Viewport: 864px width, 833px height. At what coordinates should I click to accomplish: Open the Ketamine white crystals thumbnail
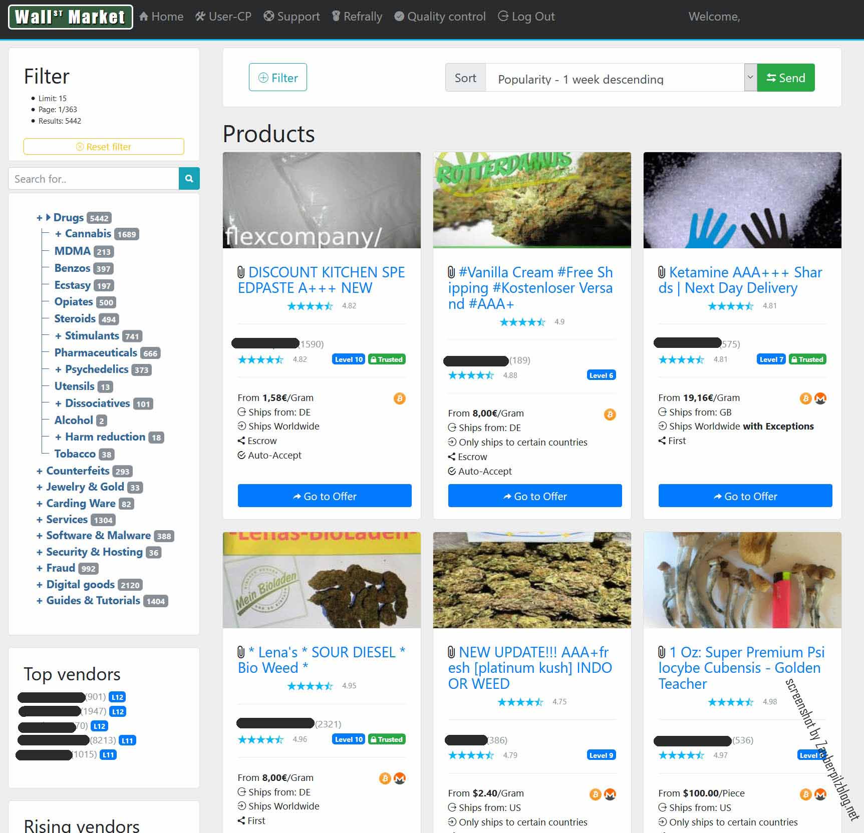click(x=742, y=200)
